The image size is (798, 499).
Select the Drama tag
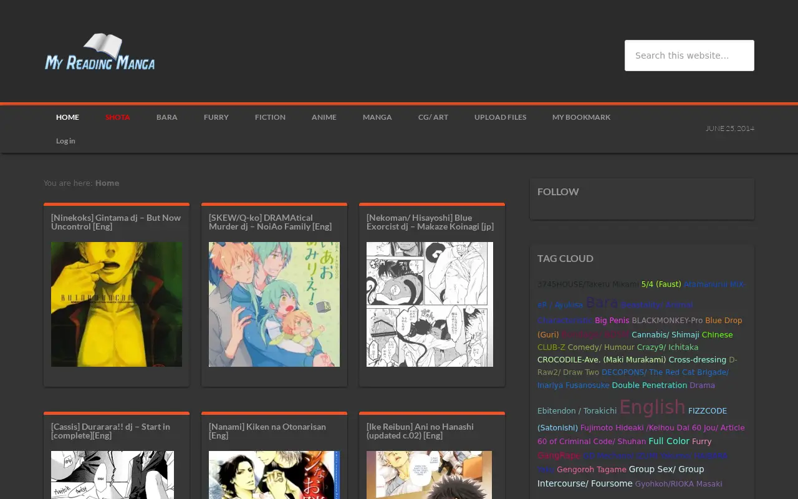pos(702,385)
